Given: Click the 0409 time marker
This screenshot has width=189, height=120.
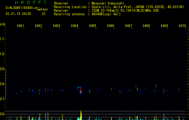Looking at the screenshot, I should pyautogui.click(x=164, y=25).
